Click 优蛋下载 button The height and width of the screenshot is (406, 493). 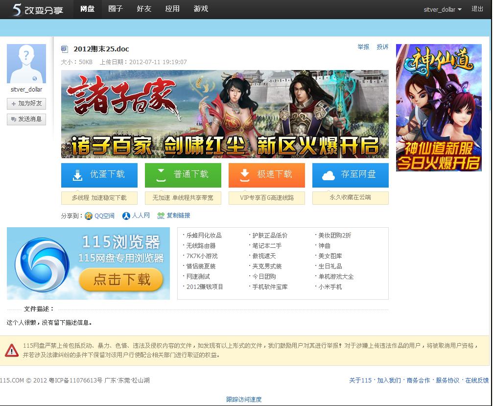click(99, 175)
